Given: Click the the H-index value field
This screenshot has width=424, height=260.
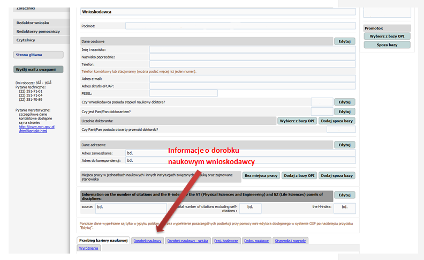Looking at the screenshot, I should click(345, 209).
